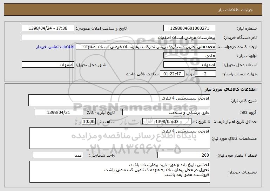Image resolution: width=270 pixels, height=191 pixels.
Task: Click the remaining time field 01:22:47
Action: (172, 74)
